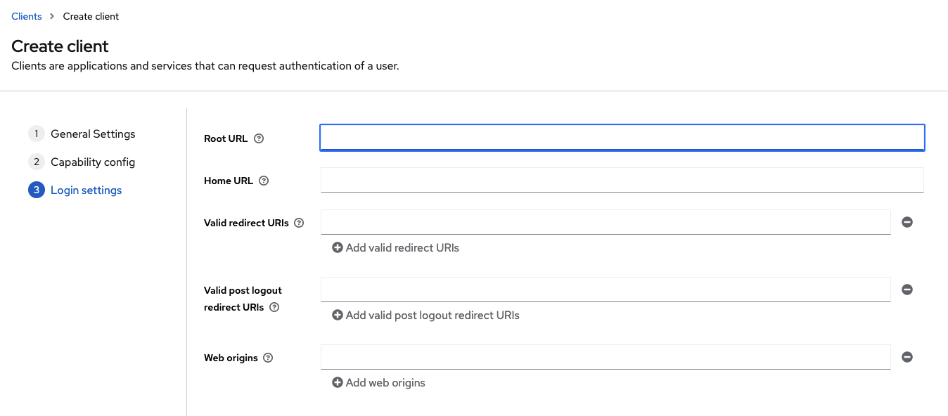
Task: Add web origins
Action: click(x=378, y=382)
